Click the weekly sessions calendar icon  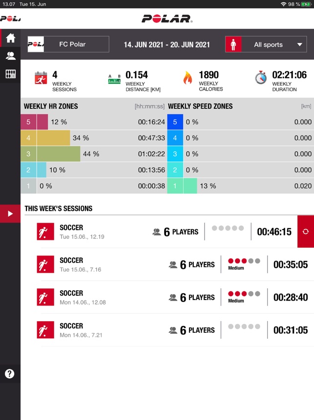pos(41,78)
